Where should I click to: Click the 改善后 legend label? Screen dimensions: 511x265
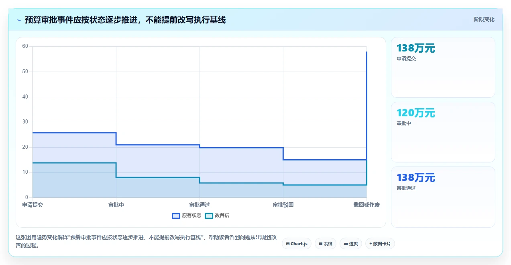222,216
